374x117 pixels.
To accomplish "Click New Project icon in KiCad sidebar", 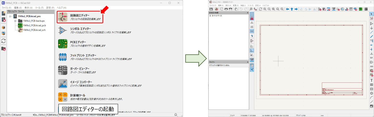I will click(x=3, y=13).
